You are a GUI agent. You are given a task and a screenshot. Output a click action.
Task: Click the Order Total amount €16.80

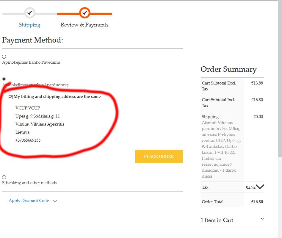(257, 202)
